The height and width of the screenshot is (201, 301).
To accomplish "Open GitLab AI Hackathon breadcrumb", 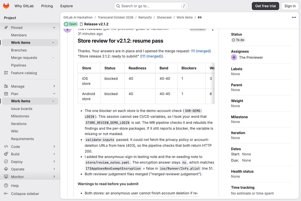I will click(x=78, y=17).
